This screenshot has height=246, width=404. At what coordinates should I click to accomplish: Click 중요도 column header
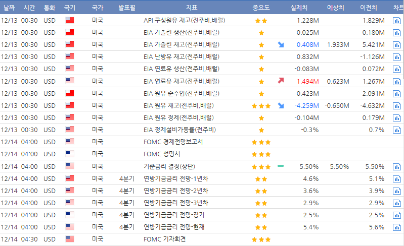point(261,8)
